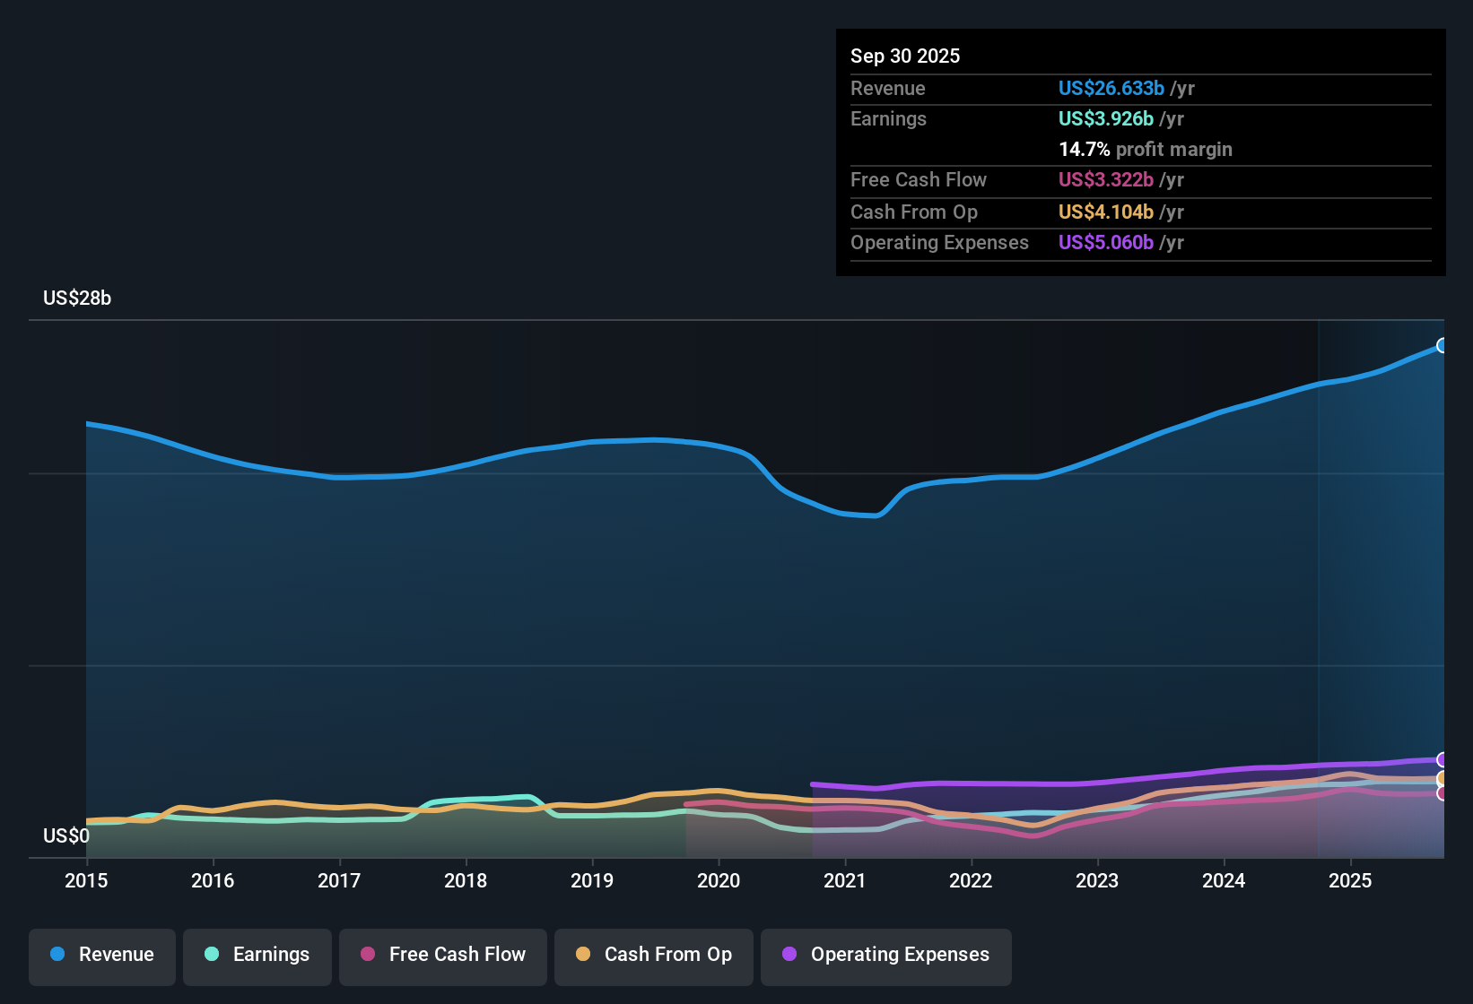
Task: Select the 2020 axis label
Action: 718,881
